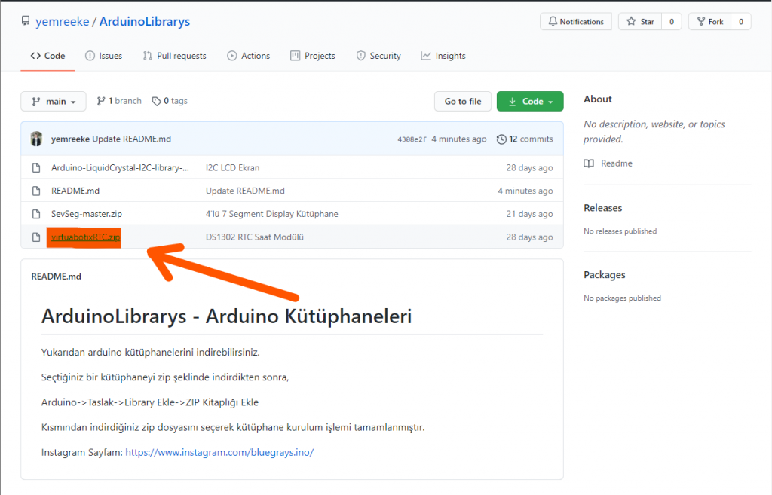Fork the repository
The image size is (772, 495).
[x=710, y=22]
